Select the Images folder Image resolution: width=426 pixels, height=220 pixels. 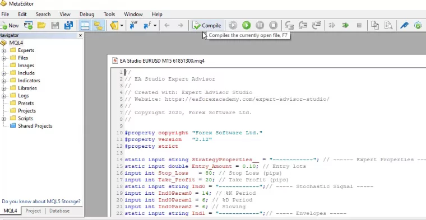pyautogui.click(x=26, y=65)
